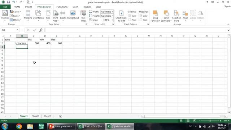
Task: Select cell containing 600
Action: tap(56, 43)
